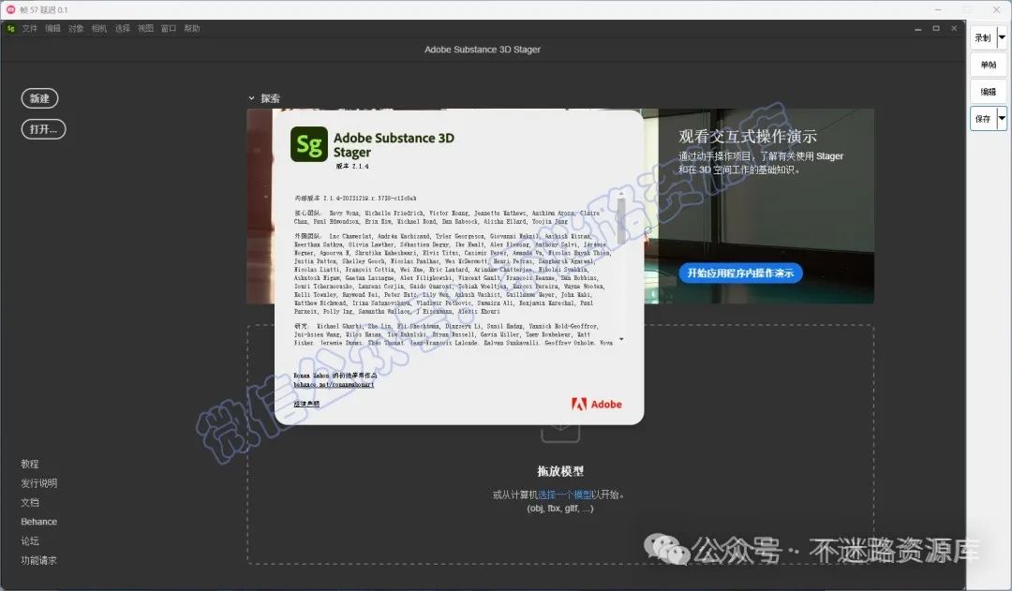The width and height of the screenshot is (1012, 591).
Task: Open the 文件 menu
Action: click(x=30, y=28)
